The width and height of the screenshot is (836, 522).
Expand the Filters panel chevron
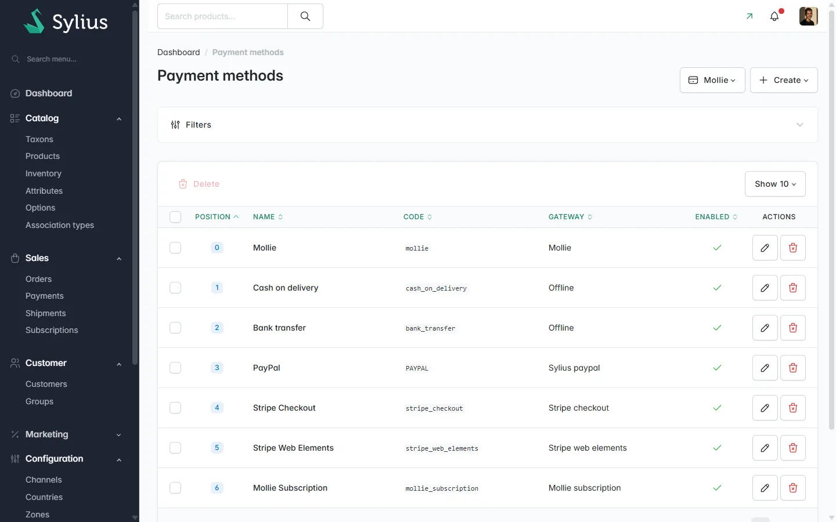click(x=800, y=125)
